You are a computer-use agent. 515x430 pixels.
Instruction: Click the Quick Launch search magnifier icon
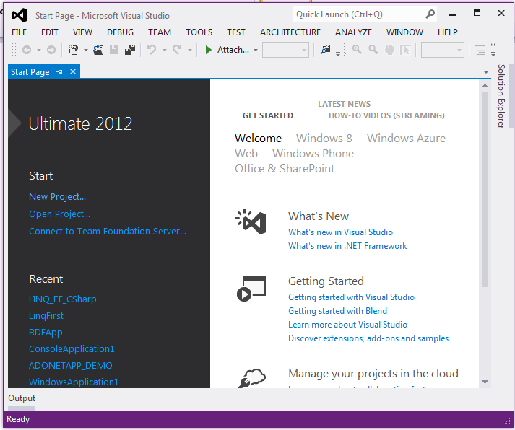430,14
